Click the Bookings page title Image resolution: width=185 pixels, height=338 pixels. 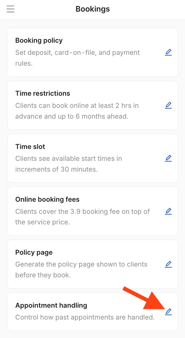(x=92, y=9)
